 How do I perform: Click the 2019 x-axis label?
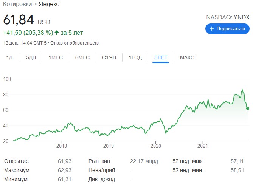pos(109,146)
